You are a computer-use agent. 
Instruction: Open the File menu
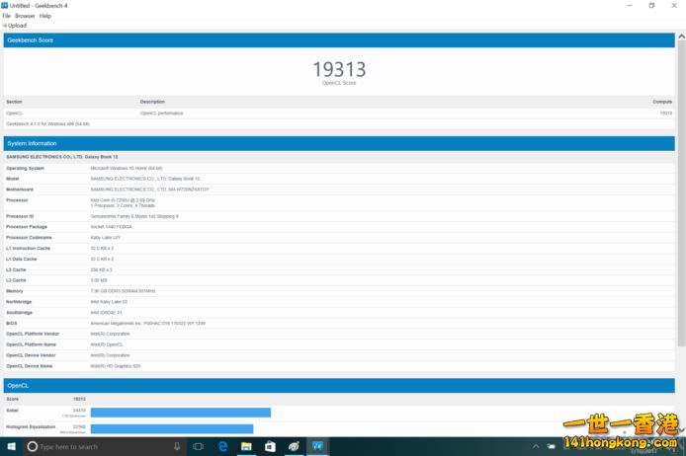6,16
